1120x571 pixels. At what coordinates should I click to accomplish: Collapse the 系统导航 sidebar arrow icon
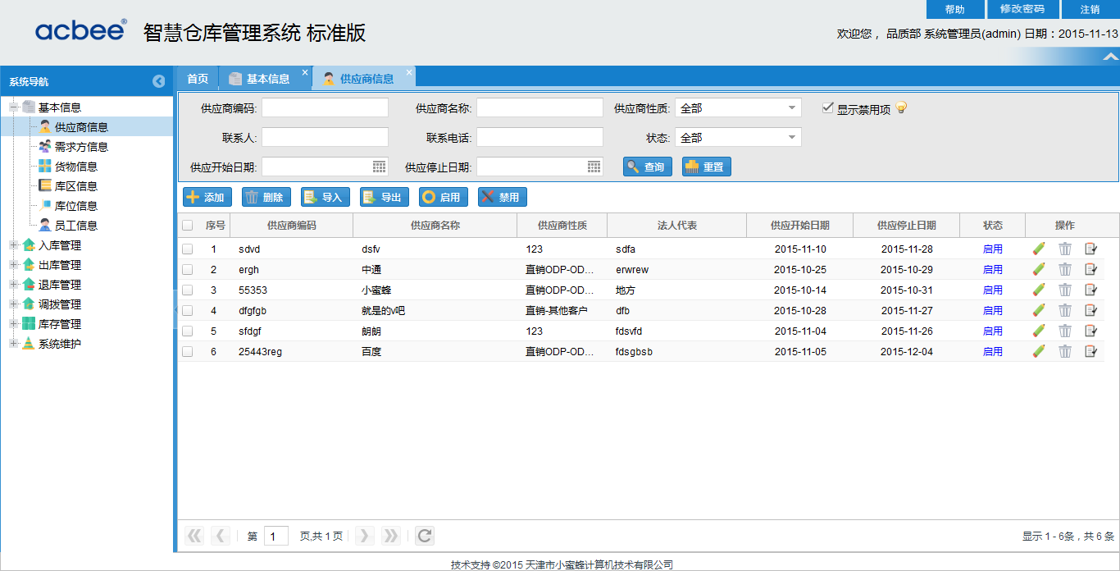159,81
